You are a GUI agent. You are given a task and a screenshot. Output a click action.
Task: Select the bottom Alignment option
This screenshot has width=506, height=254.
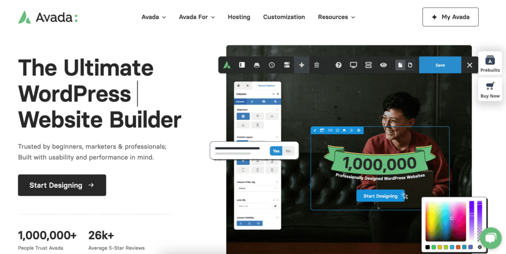[243, 125]
